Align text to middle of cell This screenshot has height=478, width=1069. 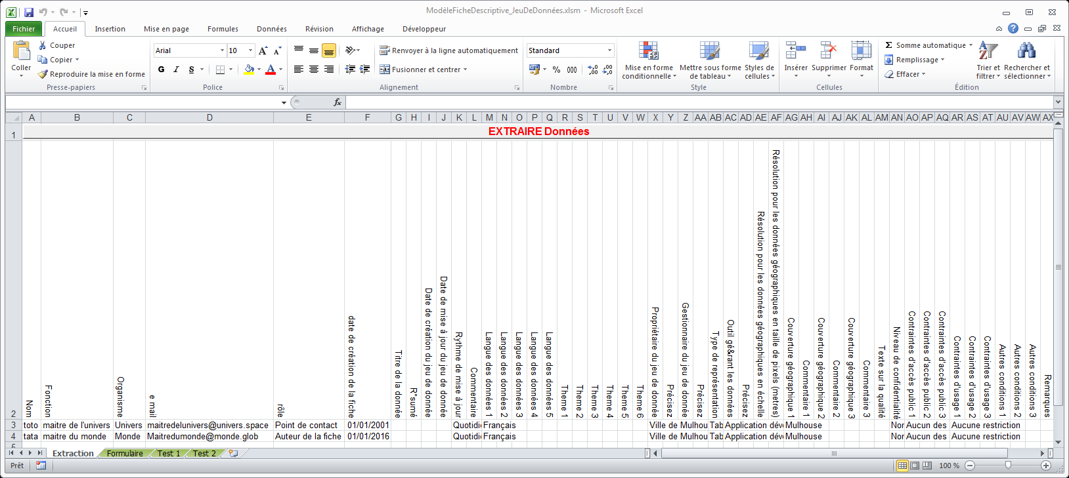[314, 50]
